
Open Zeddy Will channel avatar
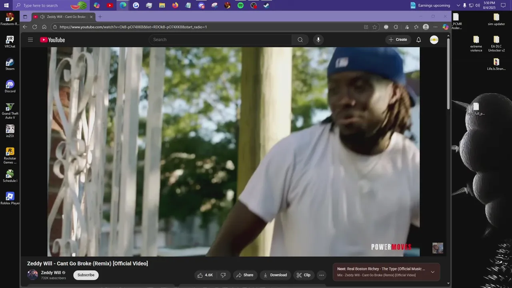pyautogui.click(x=32, y=275)
